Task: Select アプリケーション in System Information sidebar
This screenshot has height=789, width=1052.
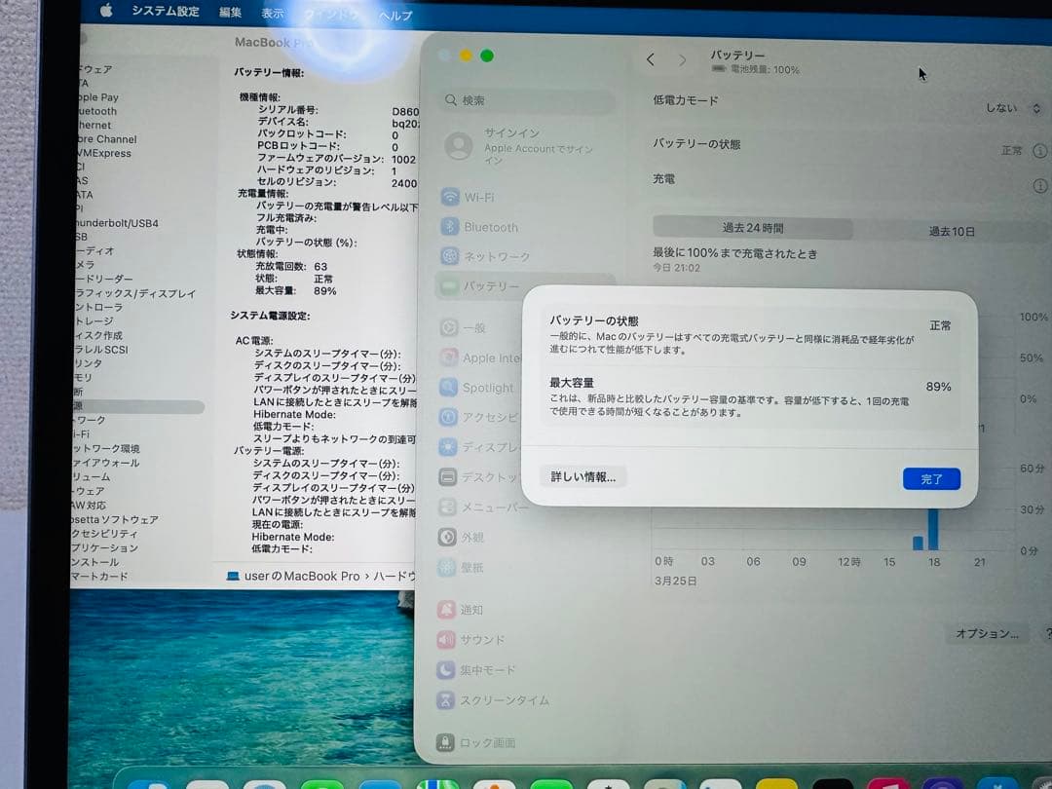Action: 105,548
